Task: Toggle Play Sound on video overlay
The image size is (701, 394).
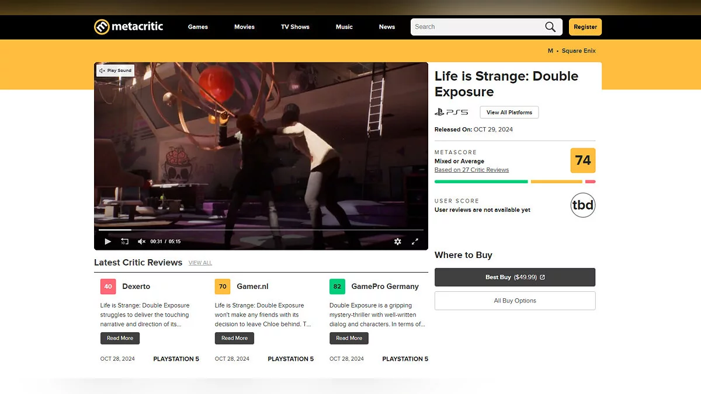Action: 116,71
